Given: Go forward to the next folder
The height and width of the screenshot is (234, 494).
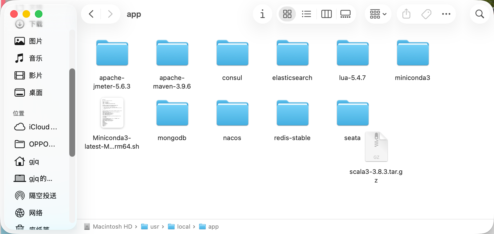Looking at the screenshot, I should coord(110,14).
